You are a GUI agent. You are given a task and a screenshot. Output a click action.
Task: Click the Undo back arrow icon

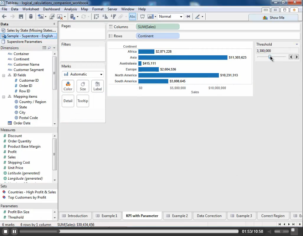click(4, 16)
